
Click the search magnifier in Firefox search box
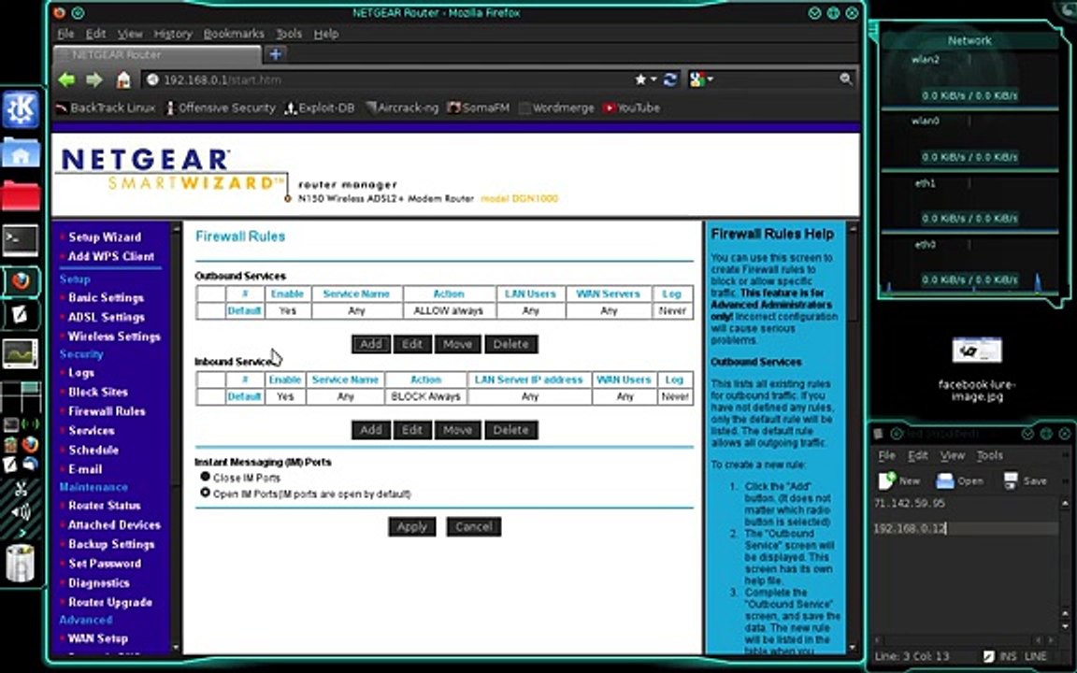pos(845,79)
